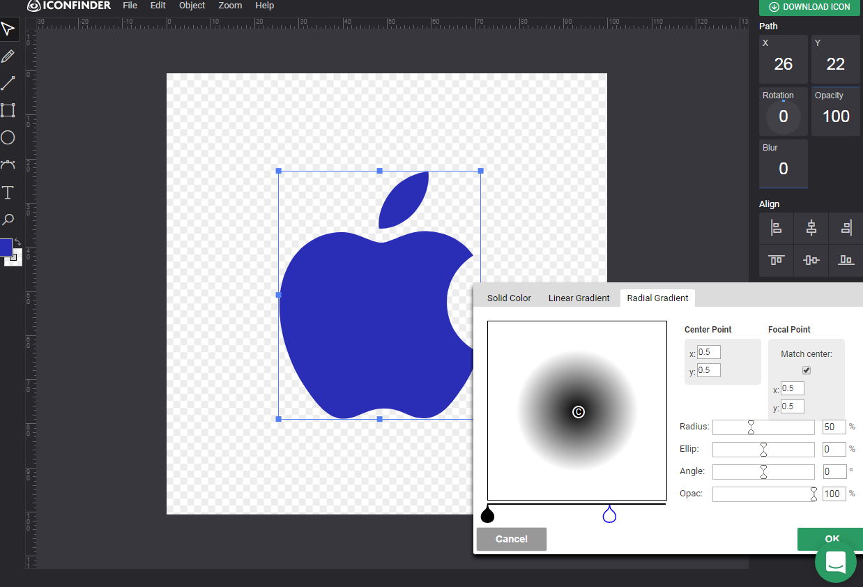Viewport: 863px width, 587px height.
Task: Open the Zoom menu
Action: (230, 6)
